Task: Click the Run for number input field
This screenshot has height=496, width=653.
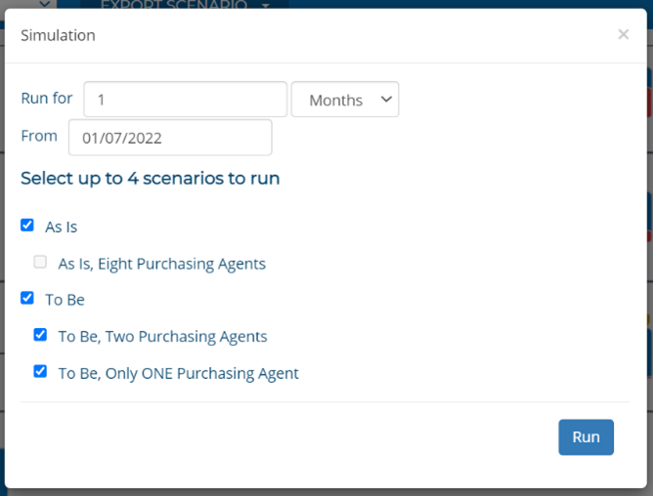Action: tap(185, 100)
